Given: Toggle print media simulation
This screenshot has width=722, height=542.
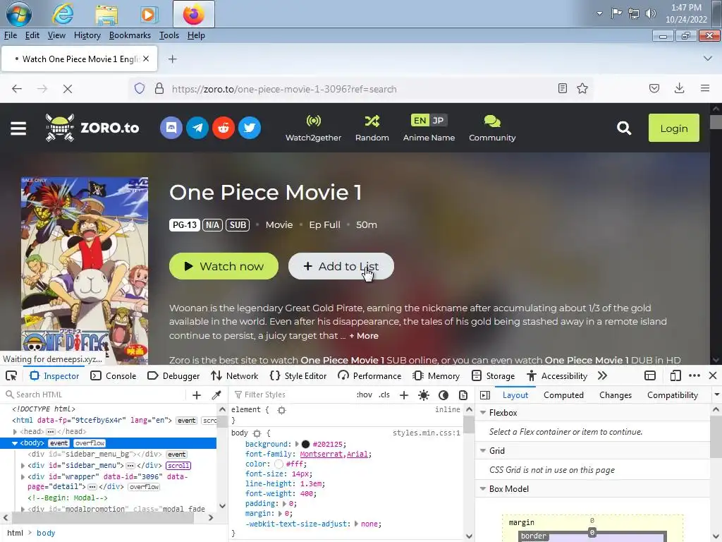Looking at the screenshot, I should click(463, 395).
